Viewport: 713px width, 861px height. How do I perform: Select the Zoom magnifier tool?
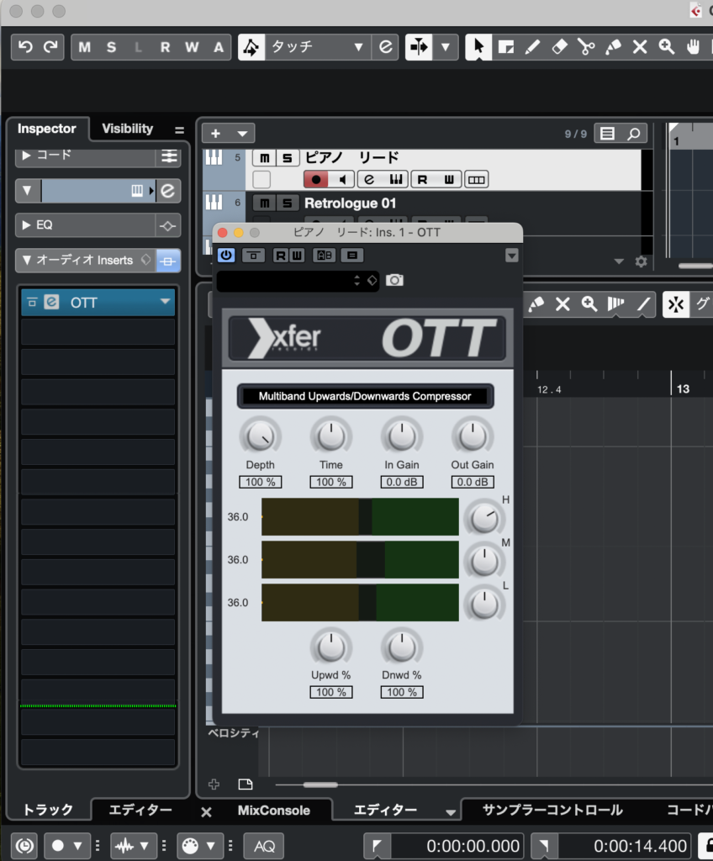(x=667, y=47)
